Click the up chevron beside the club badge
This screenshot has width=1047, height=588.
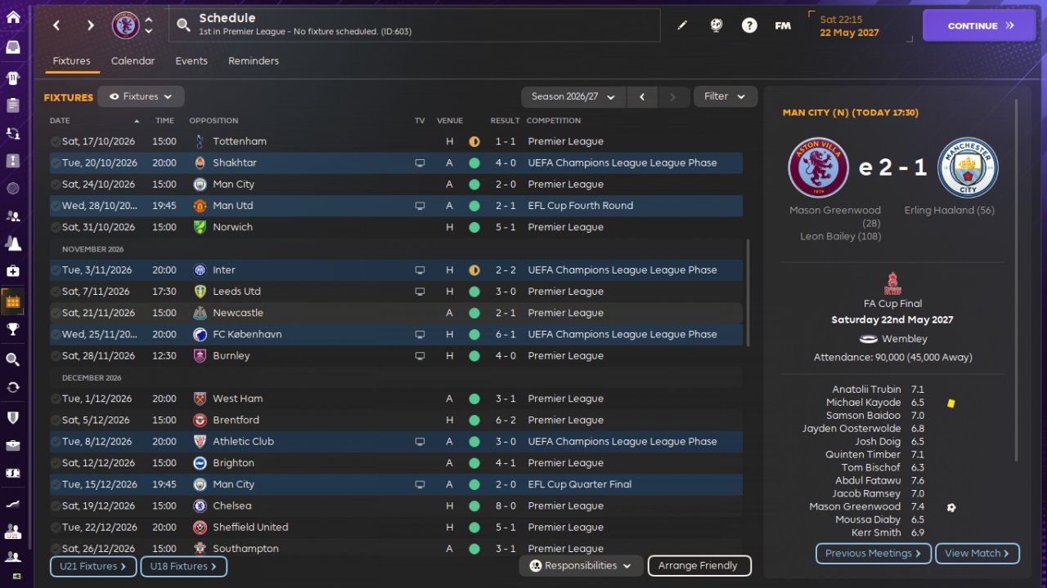tap(149, 20)
